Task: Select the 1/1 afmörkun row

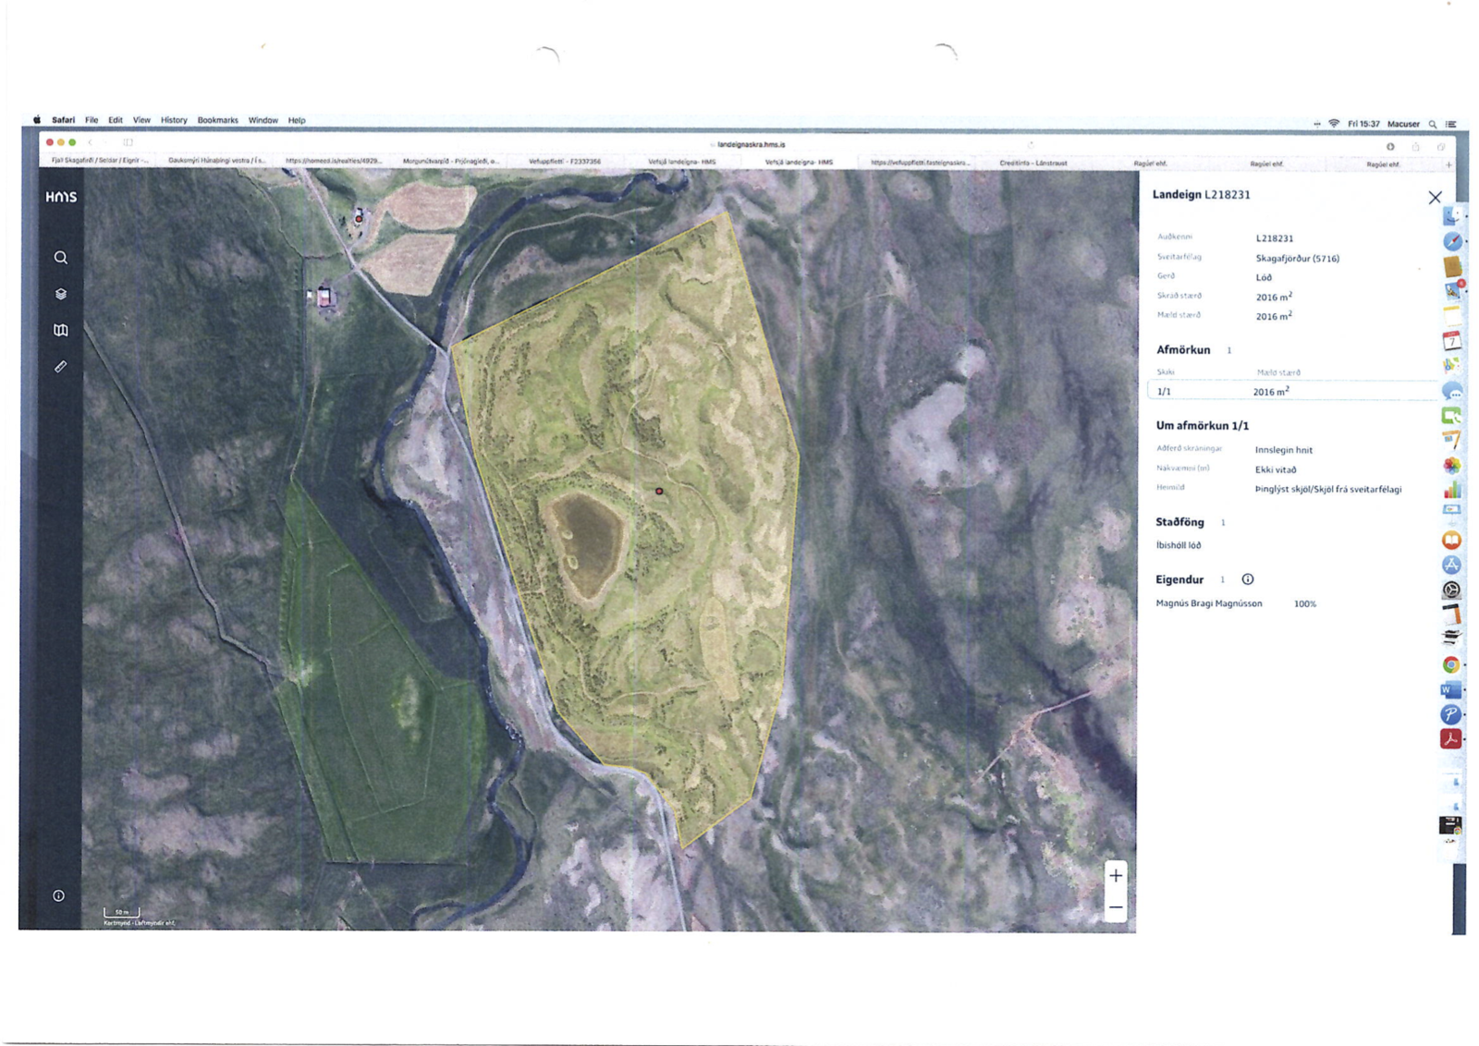Action: pos(1290,392)
